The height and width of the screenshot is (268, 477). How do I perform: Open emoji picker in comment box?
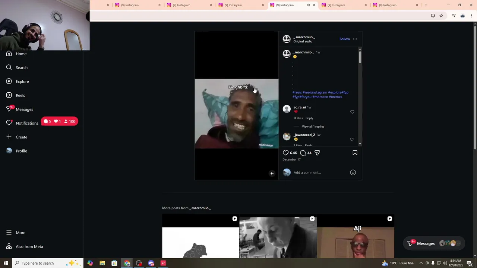point(353,172)
